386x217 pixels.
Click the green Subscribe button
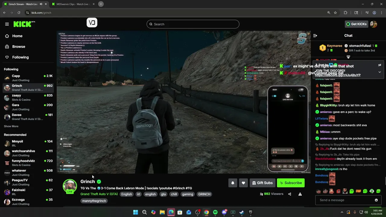coord(291,183)
